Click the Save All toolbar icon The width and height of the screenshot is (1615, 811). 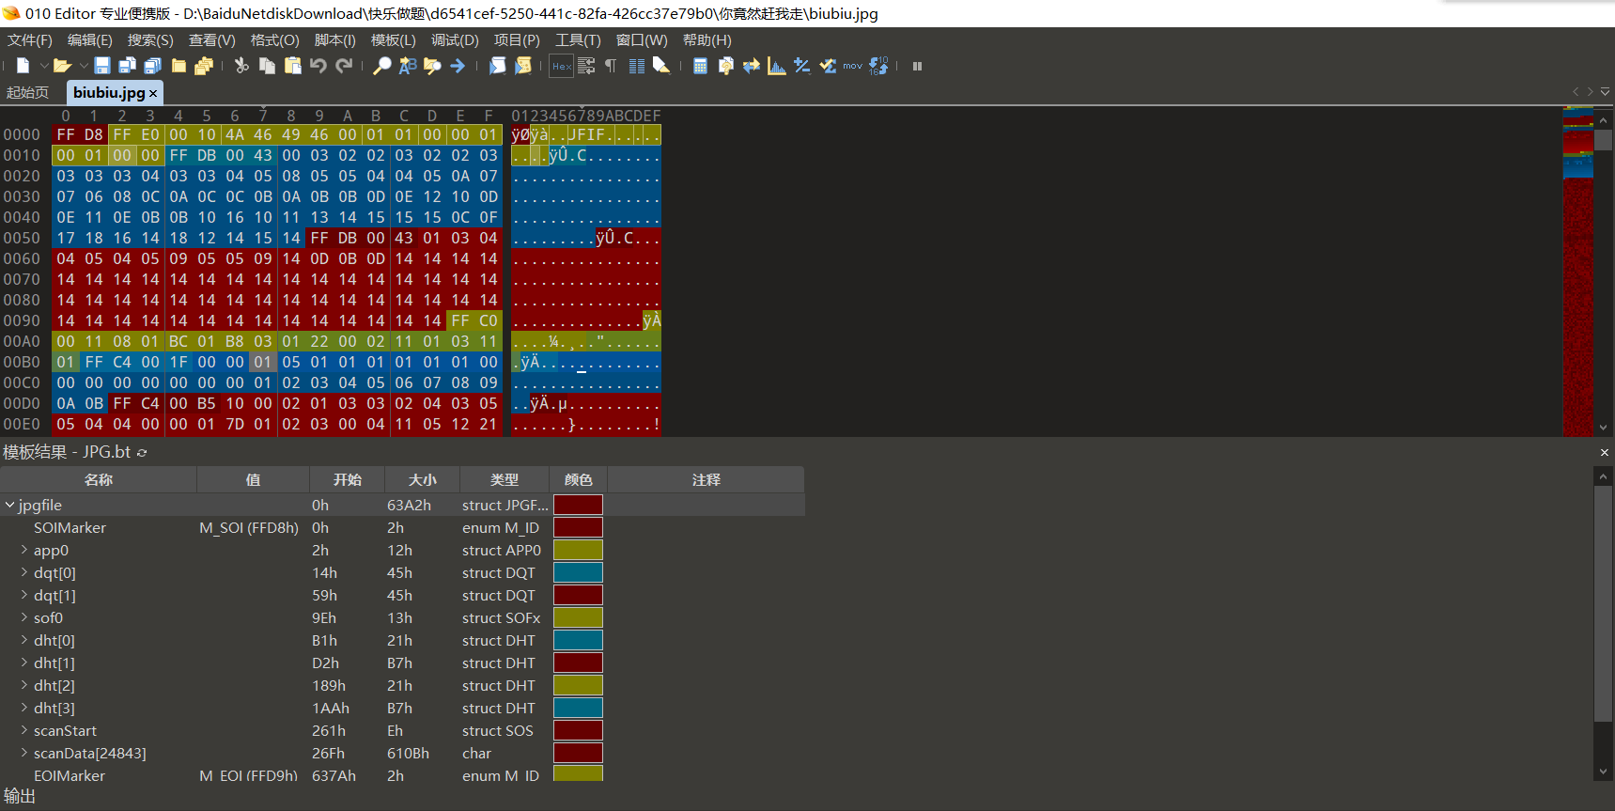[x=153, y=66]
